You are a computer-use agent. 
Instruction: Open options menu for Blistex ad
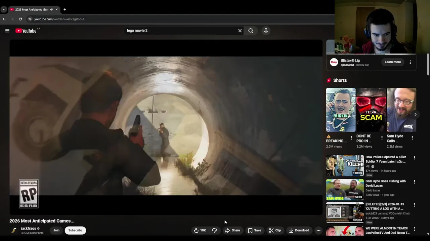coord(410,62)
